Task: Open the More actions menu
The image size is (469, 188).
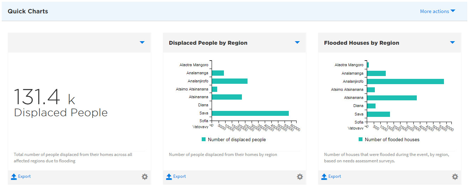Action: [x=437, y=11]
